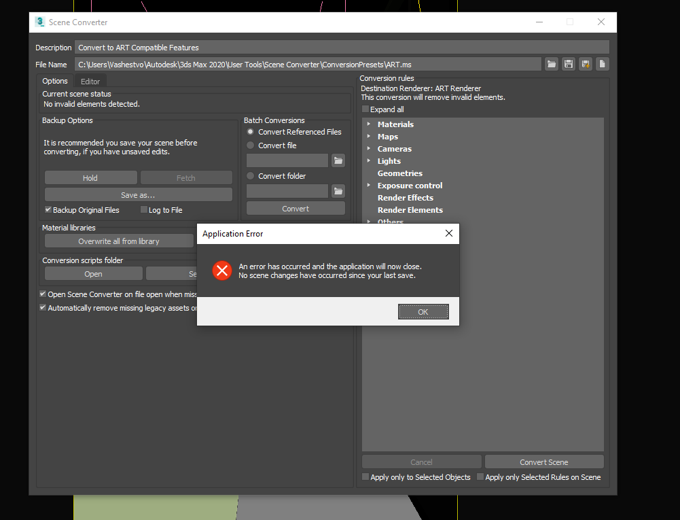This screenshot has width=680, height=520.
Task: Click 'Destination Renderer: ART Renderer' text
Action: (x=420, y=88)
